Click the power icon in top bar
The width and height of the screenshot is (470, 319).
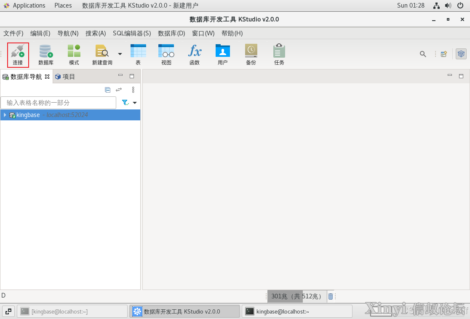click(460, 5)
